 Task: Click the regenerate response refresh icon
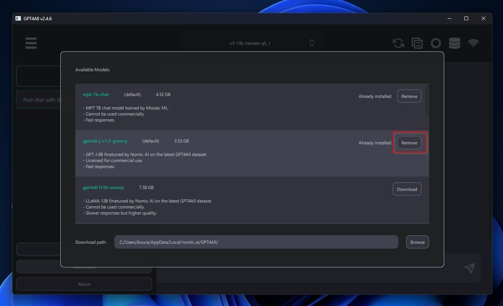click(x=398, y=43)
